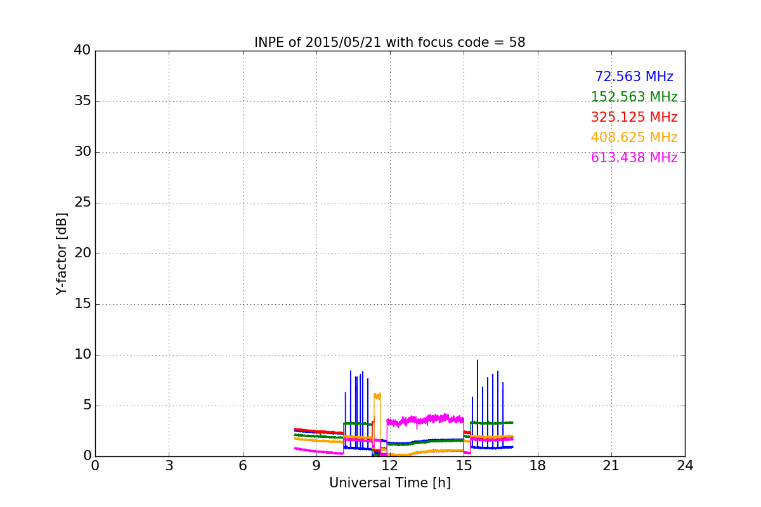The image size is (761, 507).
Task: Click the y-axis tick label 40
Action: (82, 51)
